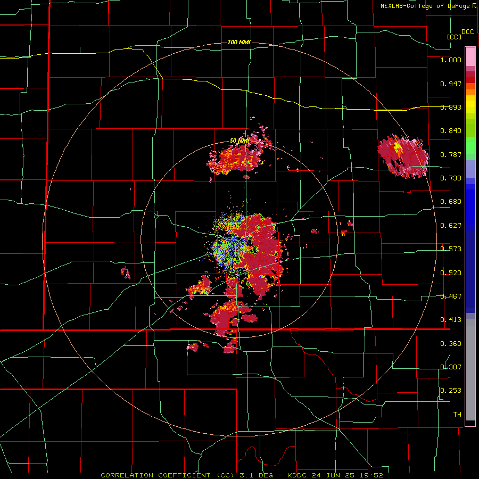479x479 pixels.
Task: Click the 0.680 value on the color scale
Action: pos(451,202)
